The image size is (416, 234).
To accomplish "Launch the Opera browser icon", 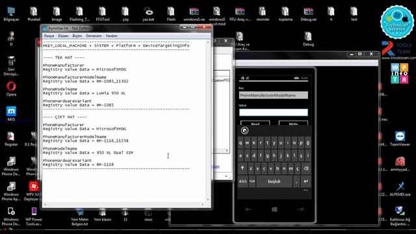I will [11, 89].
